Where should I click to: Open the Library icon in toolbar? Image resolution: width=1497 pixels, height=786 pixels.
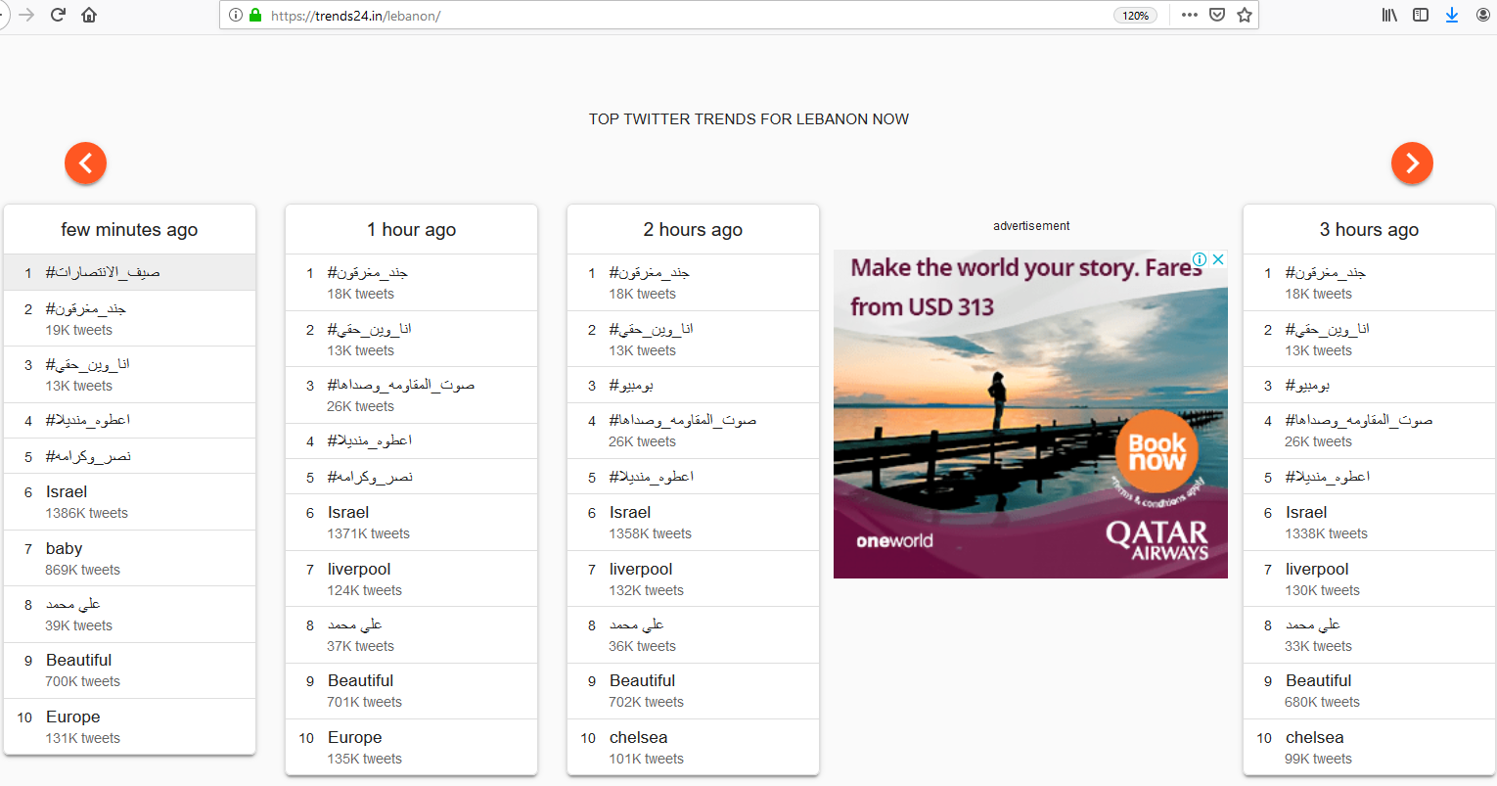pyautogui.click(x=1389, y=15)
